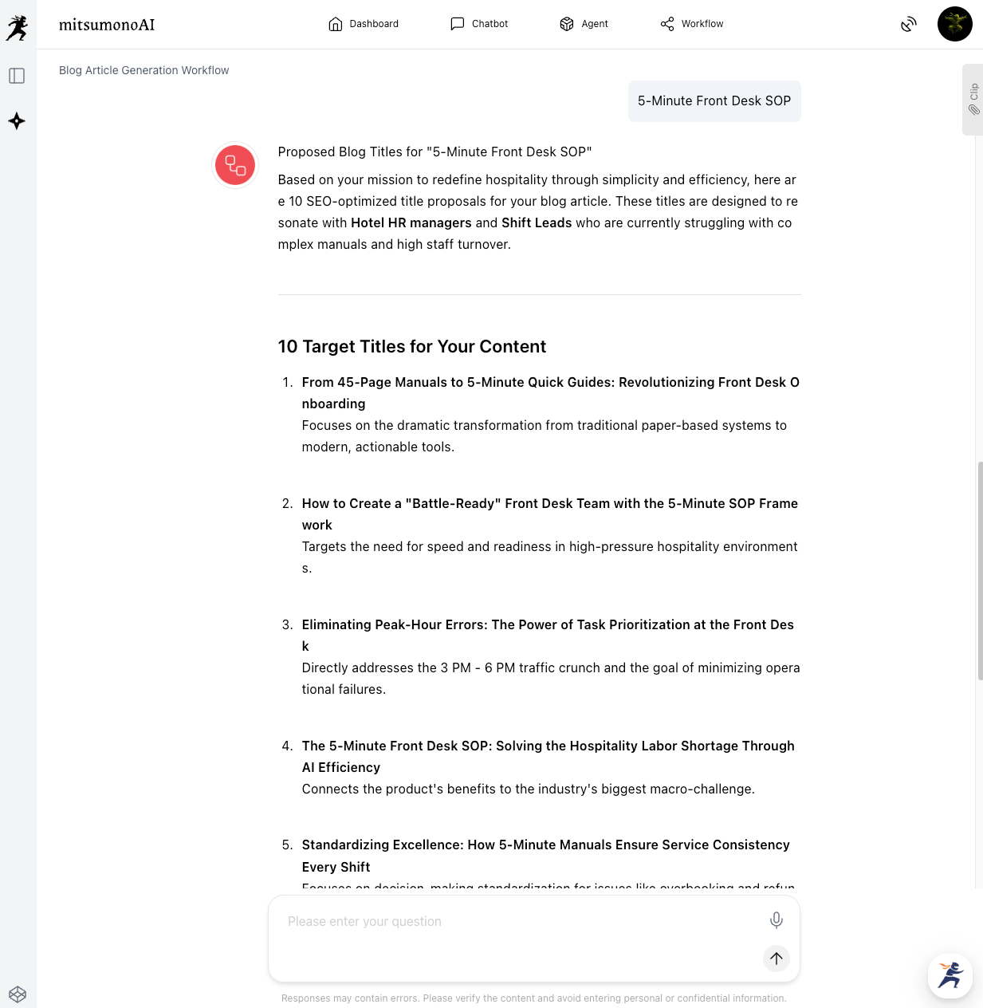Click the Blog Article Generation Workflow title

(144, 70)
